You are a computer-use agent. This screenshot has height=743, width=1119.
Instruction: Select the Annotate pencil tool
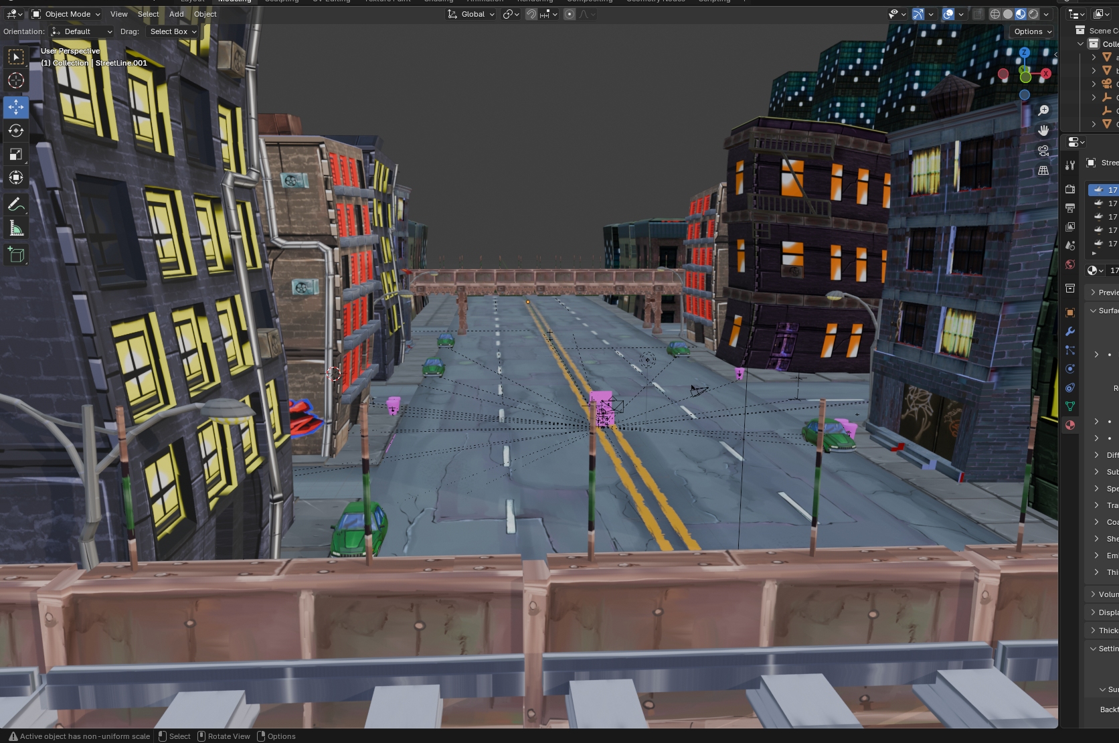tap(16, 205)
